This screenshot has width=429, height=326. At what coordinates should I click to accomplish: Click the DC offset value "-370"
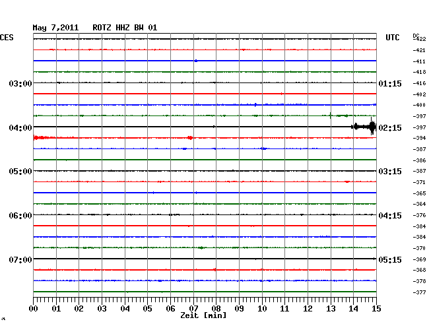point(419,248)
